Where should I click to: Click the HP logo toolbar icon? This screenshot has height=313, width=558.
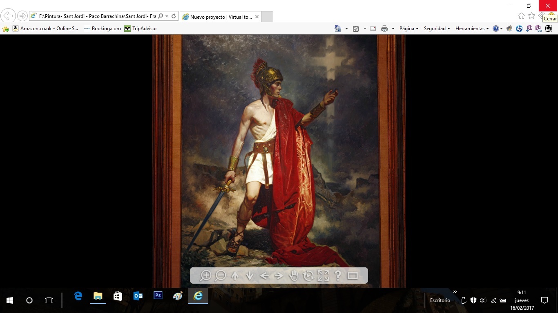(519, 29)
